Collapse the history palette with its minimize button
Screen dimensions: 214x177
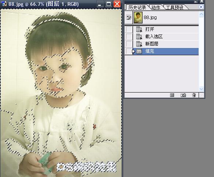[x=196, y=1]
